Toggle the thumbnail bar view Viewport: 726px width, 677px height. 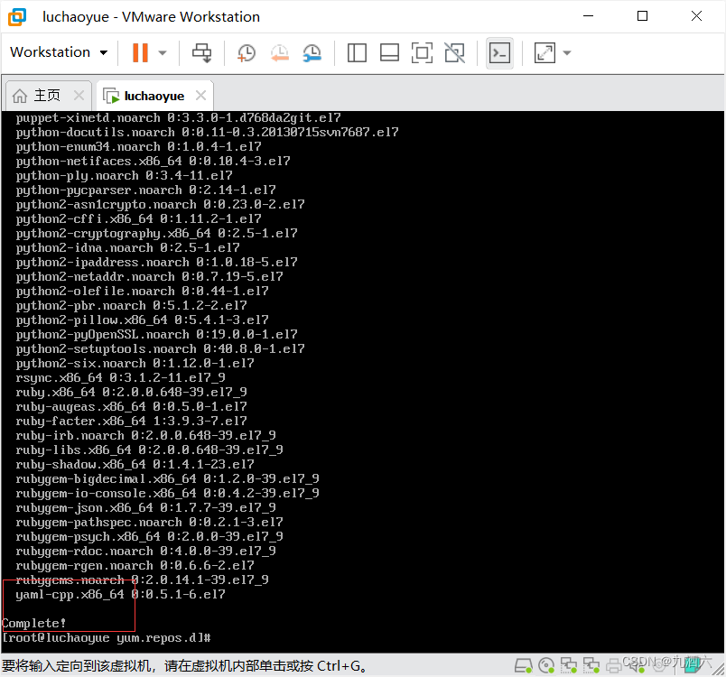pyautogui.click(x=389, y=52)
